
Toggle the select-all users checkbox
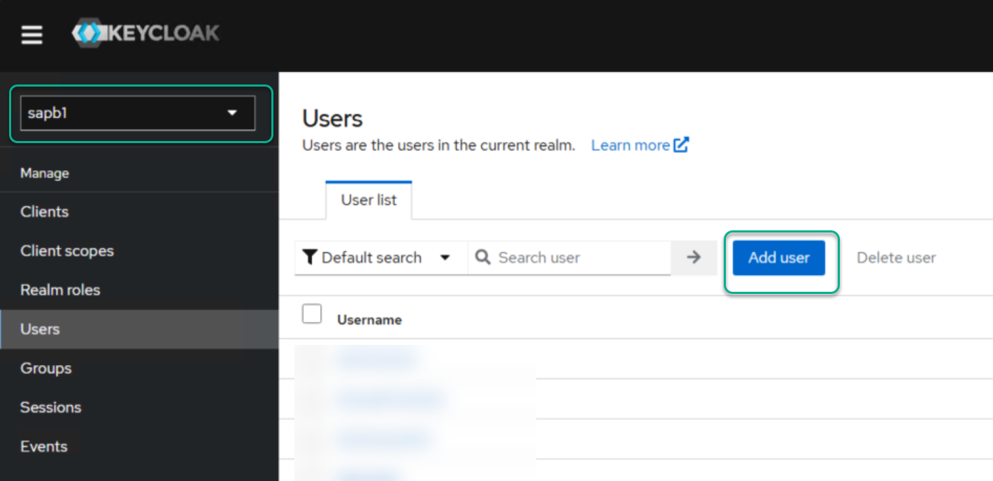point(312,313)
